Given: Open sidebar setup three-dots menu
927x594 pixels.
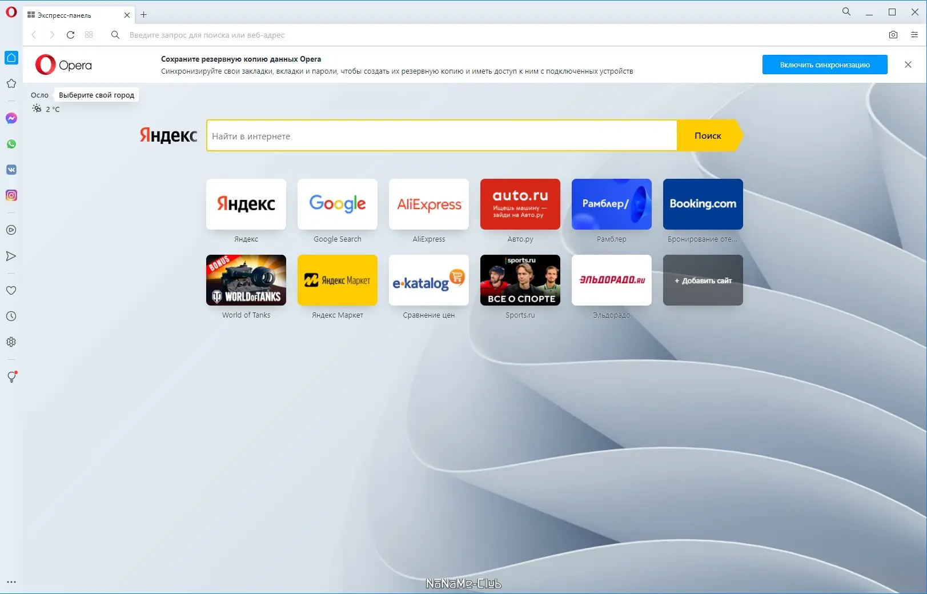Looking at the screenshot, I should click(11, 582).
